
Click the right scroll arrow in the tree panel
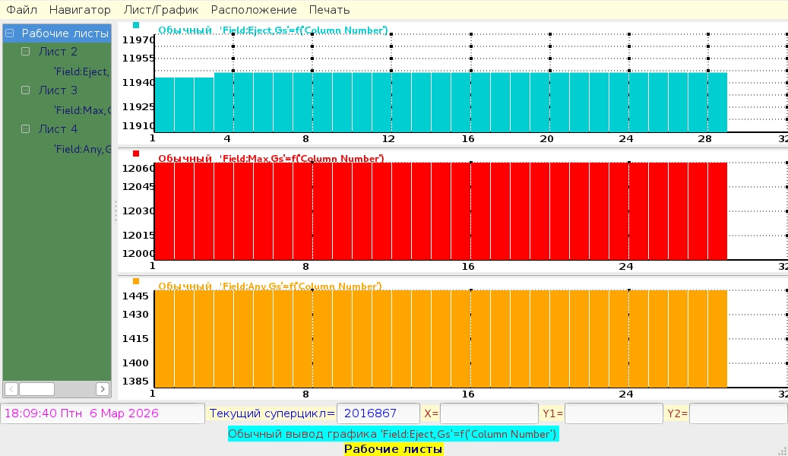click(103, 389)
